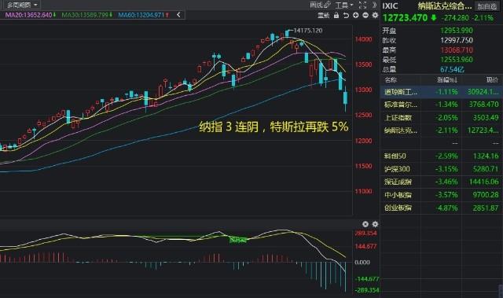Viewport: 503px width, 298px height.
Task: Click the 纳斯达克综合... index title
Action: click(445, 6)
